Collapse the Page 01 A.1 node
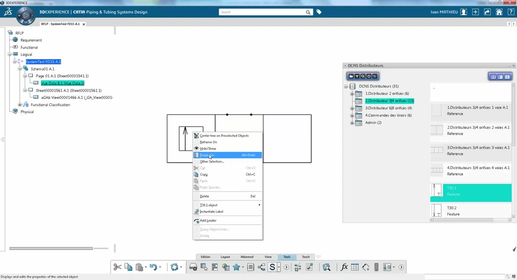This screenshot has width=517, height=280. (25, 76)
